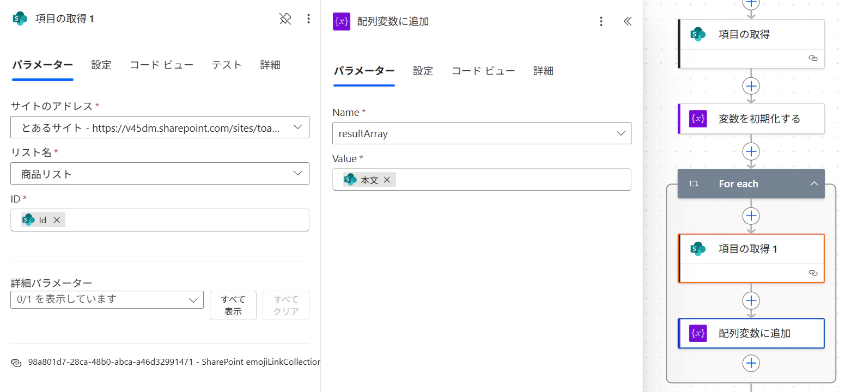Click variable icon on 配列変数に追加 card
This screenshot has height=392, width=851.
[x=698, y=333]
